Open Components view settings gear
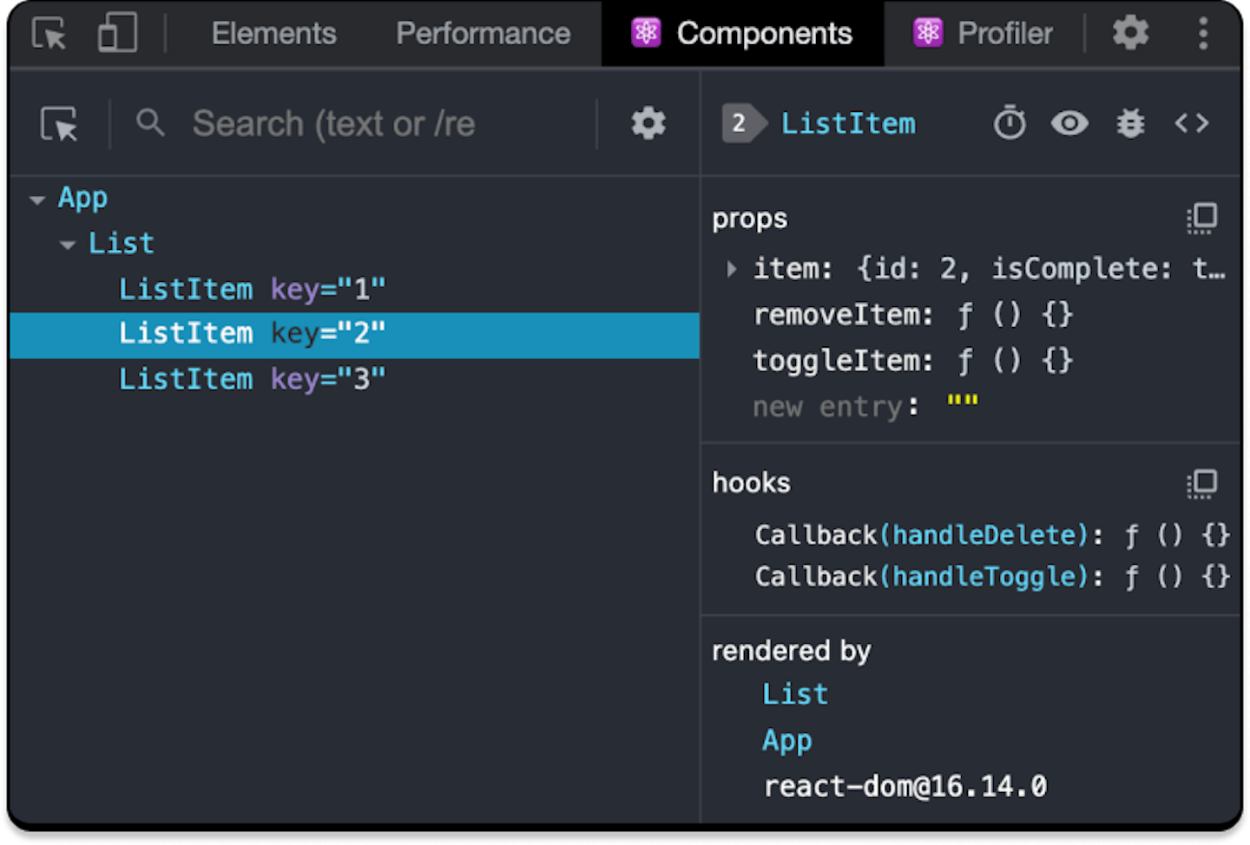Viewport: 1250px width, 845px height. 648,124
